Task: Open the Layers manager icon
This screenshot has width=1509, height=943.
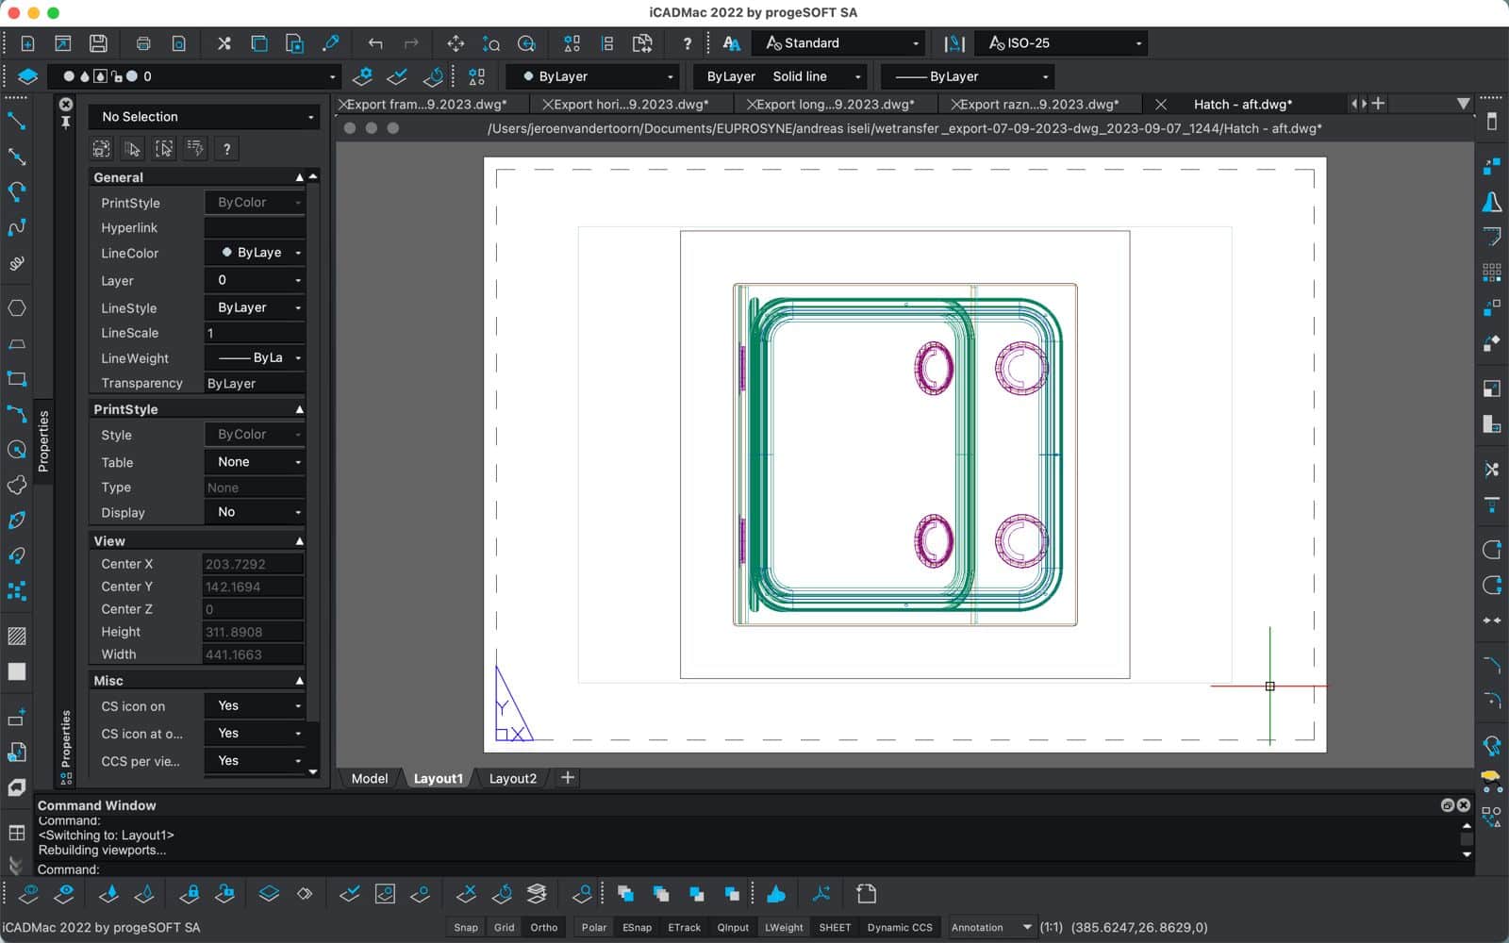Action: tap(27, 76)
